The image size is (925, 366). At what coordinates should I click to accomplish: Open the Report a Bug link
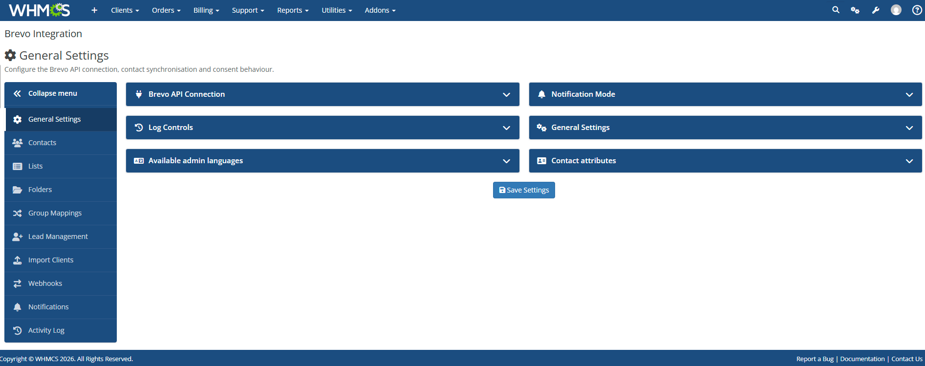815,359
